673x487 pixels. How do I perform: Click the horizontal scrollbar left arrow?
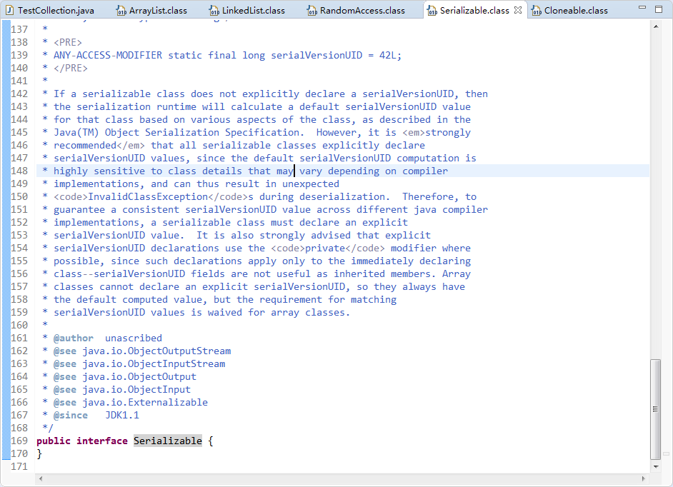pos(41,478)
